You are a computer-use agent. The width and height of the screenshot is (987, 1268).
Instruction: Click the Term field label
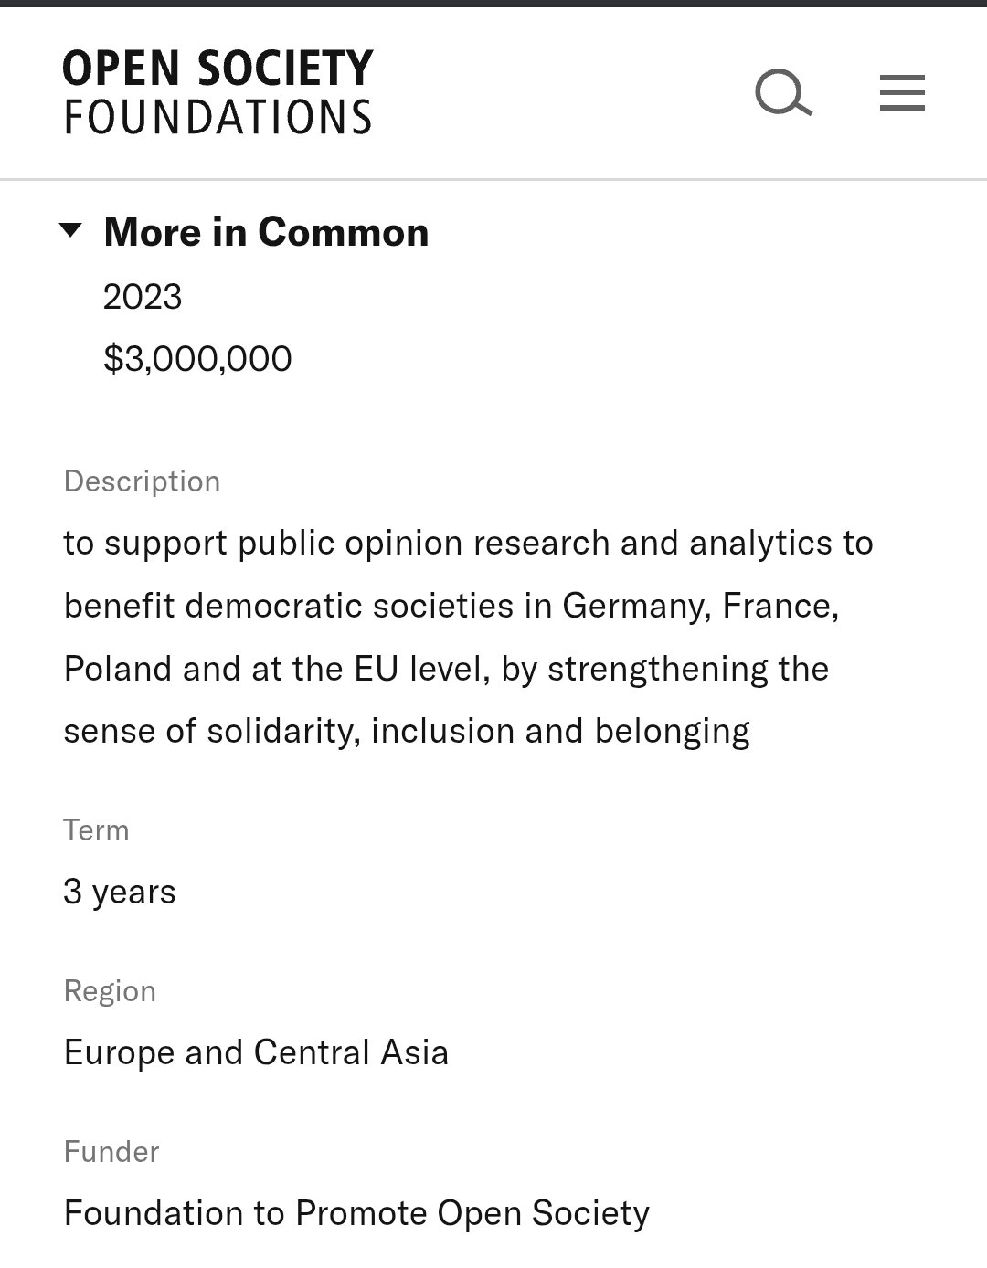(x=96, y=830)
